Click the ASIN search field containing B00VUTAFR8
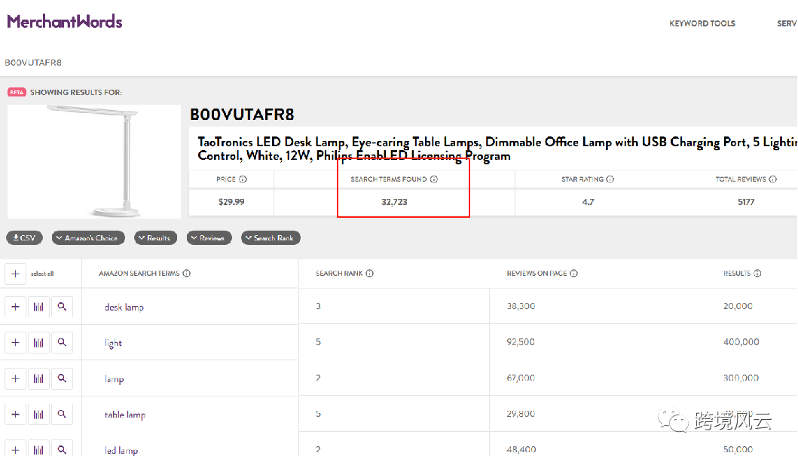 34,63
